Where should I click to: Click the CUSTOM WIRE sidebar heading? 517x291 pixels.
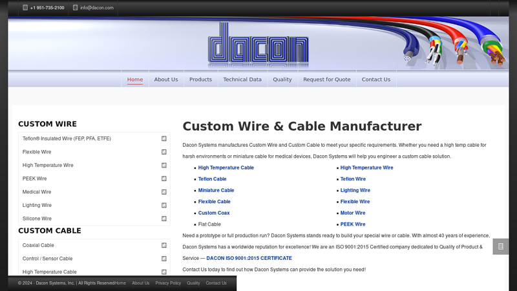pyautogui.click(x=47, y=124)
